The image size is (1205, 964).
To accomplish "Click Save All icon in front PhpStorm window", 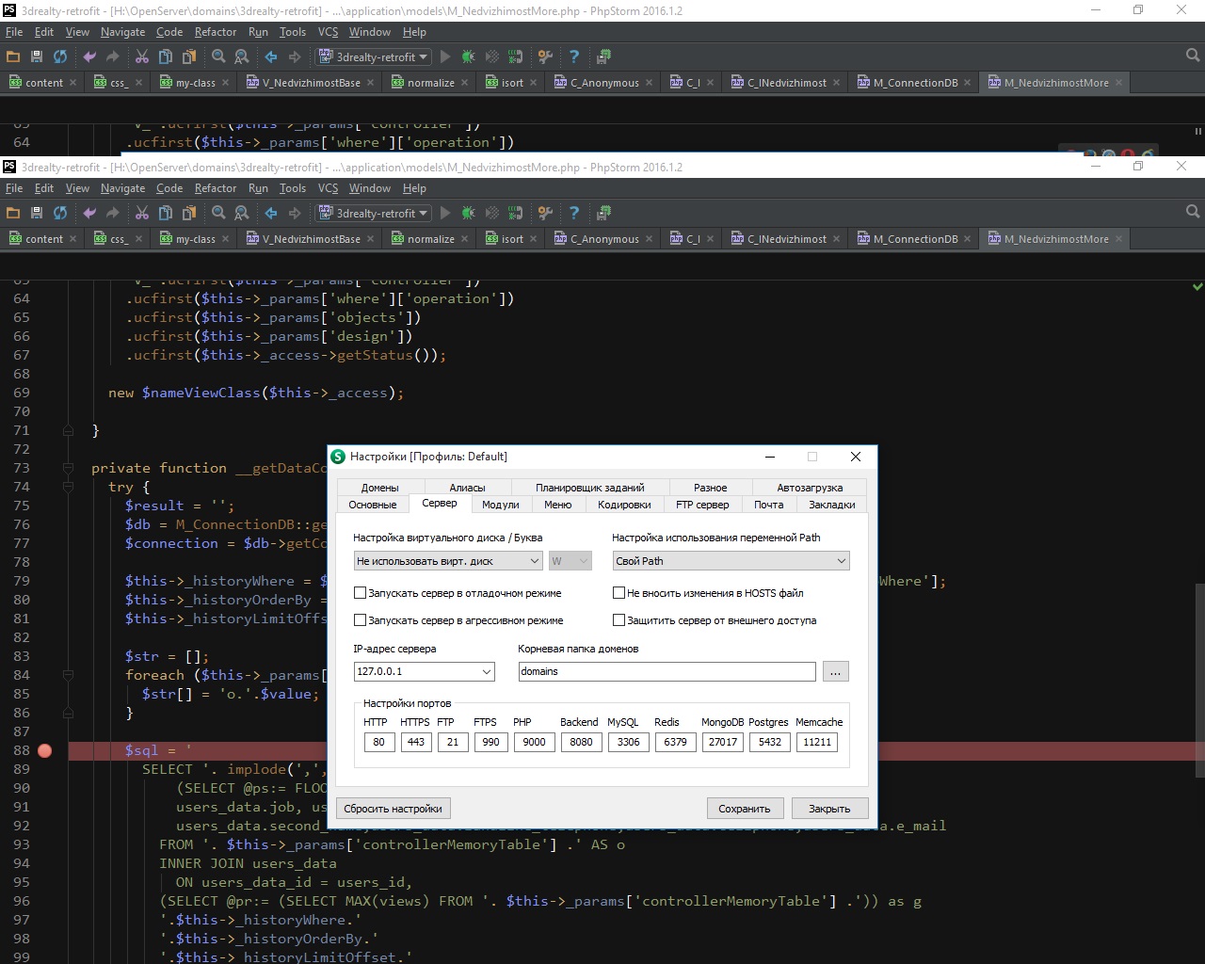I will 37,214.
